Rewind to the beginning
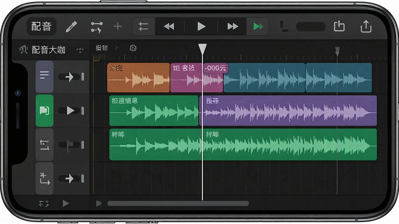Screen dimensions: 399x224 click(169, 26)
